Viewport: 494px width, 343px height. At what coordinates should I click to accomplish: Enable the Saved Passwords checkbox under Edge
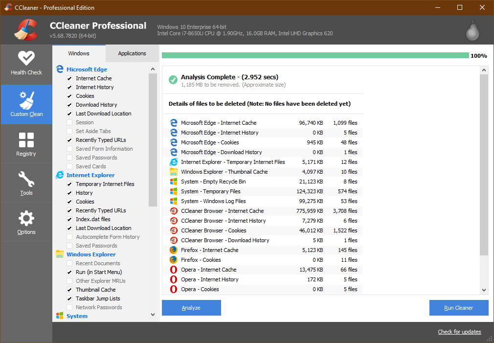coord(69,158)
